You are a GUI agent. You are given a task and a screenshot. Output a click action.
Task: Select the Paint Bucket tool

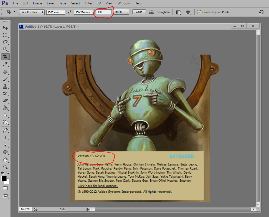(5, 108)
